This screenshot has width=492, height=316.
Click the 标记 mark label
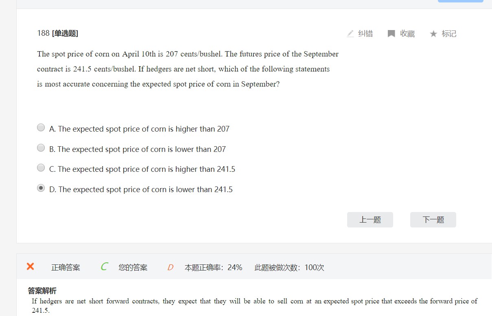(x=449, y=34)
